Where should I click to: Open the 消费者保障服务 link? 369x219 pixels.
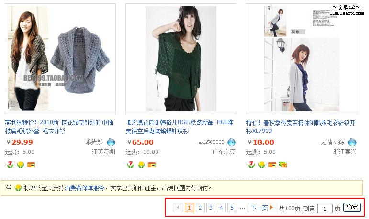point(84,188)
